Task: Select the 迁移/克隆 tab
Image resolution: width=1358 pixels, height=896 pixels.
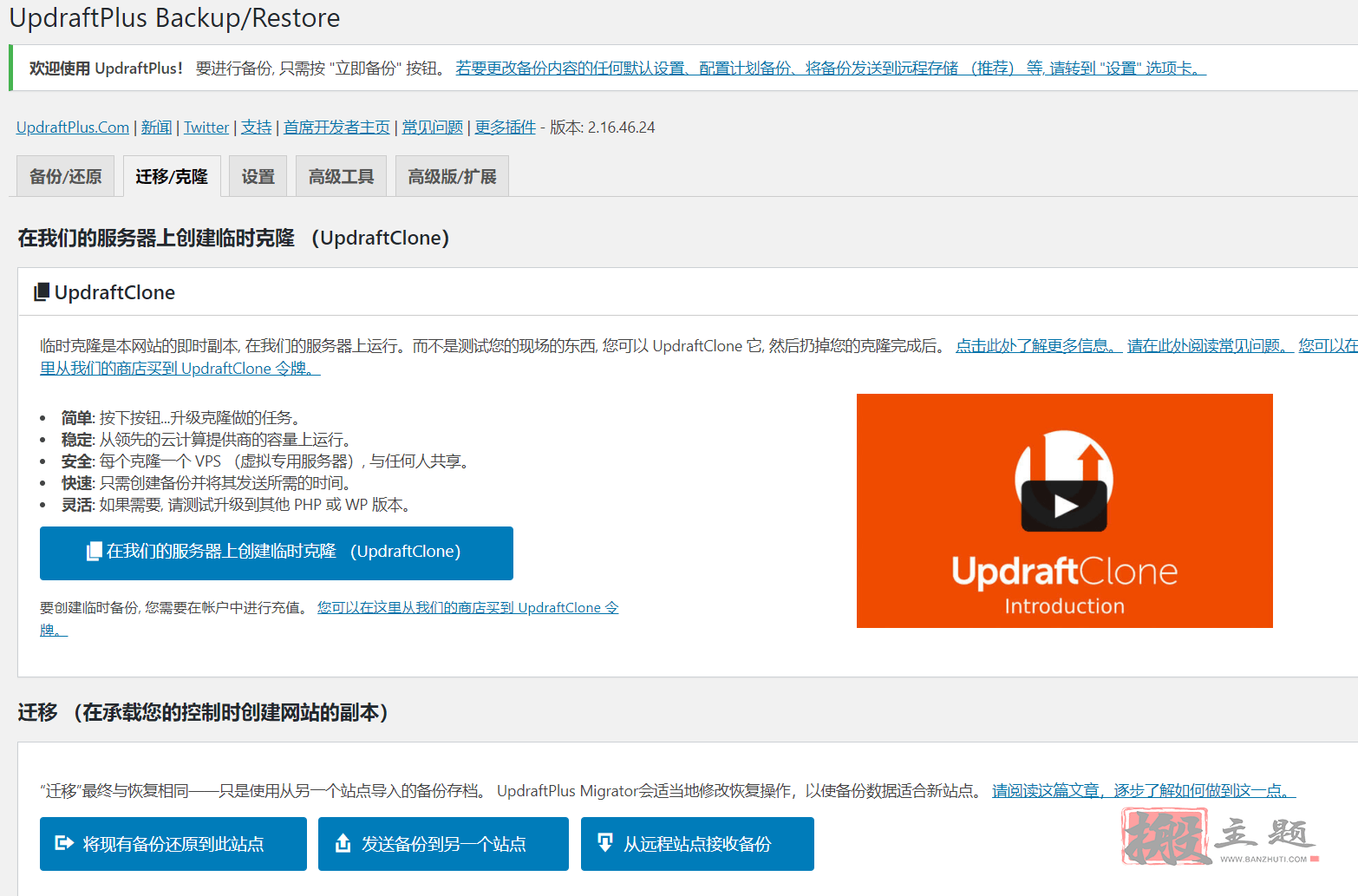Action: (x=172, y=177)
